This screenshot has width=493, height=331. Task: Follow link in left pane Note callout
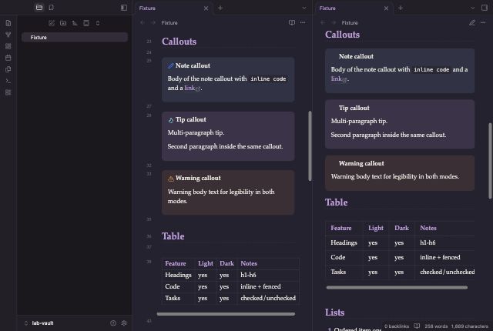pyautogui.click(x=189, y=88)
